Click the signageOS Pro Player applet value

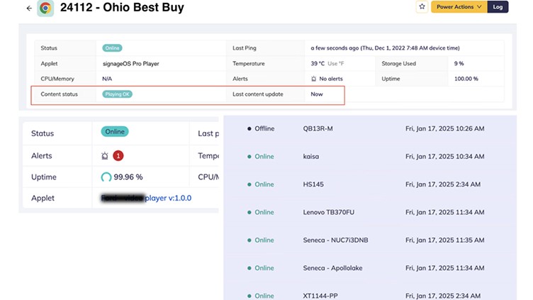(x=131, y=64)
